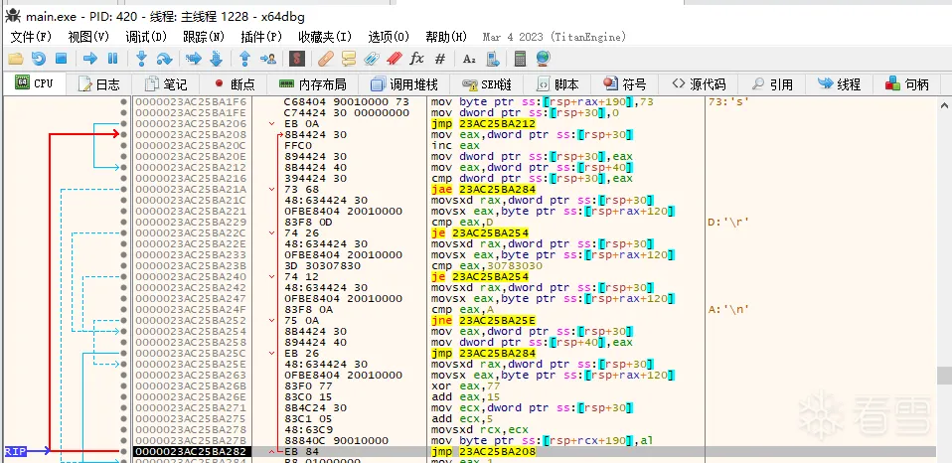Click the Trace Into icon
This screenshot has height=463, width=952.
(x=194, y=59)
